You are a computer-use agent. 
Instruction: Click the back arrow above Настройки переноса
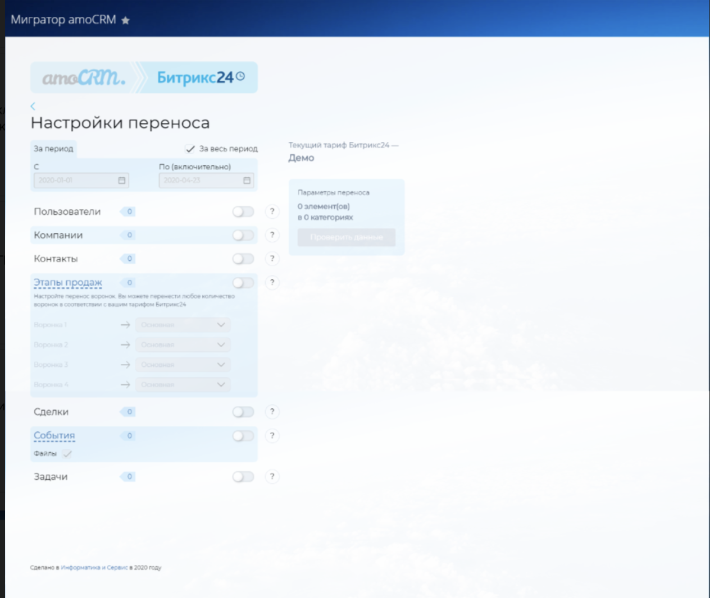pyautogui.click(x=33, y=106)
